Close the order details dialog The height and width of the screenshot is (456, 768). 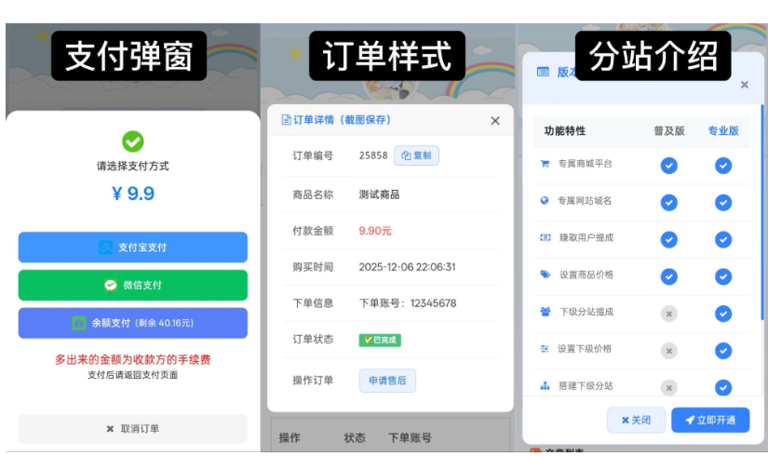495,120
